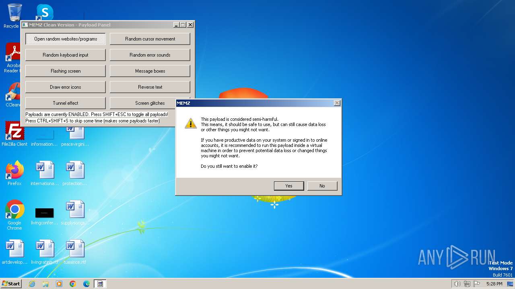
Task: Open artdevelop document on the desktop
Action: point(14,252)
